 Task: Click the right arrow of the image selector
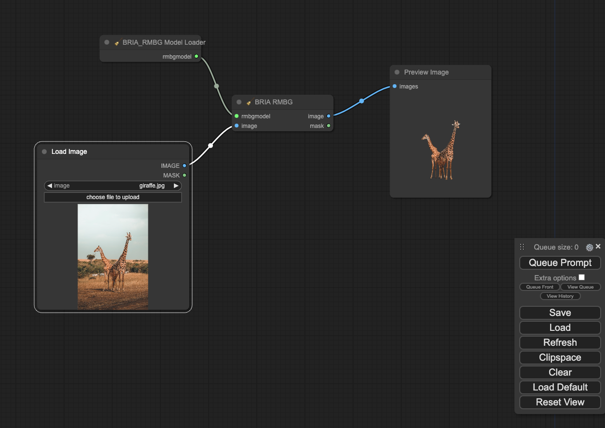click(x=176, y=185)
